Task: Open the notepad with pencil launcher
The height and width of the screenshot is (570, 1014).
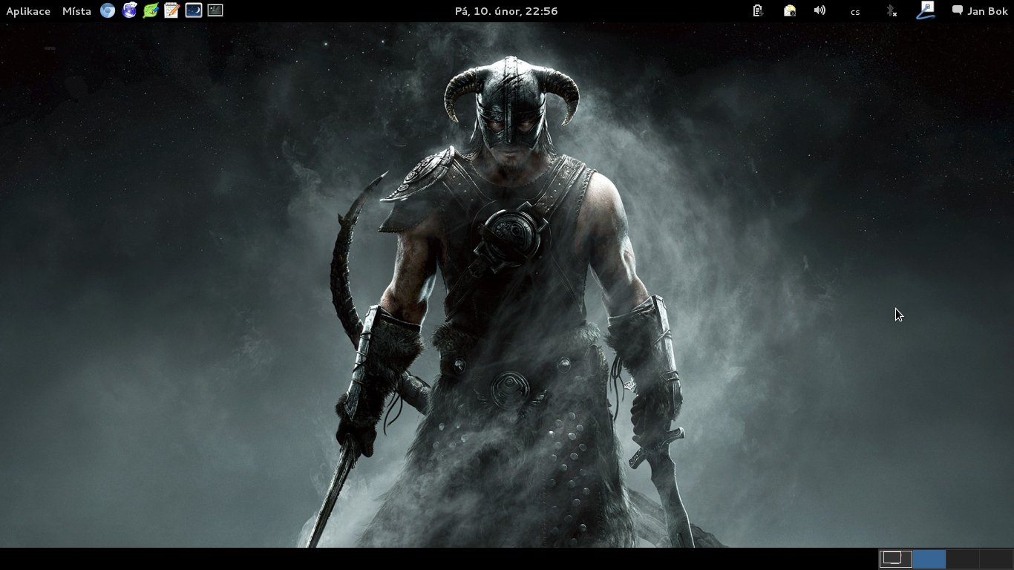Action: pos(172,10)
